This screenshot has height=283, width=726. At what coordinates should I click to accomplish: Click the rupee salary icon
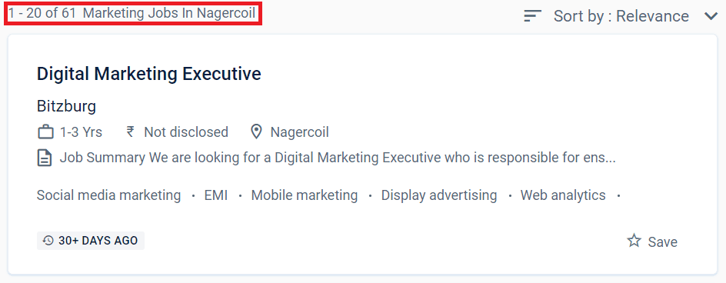click(x=130, y=132)
